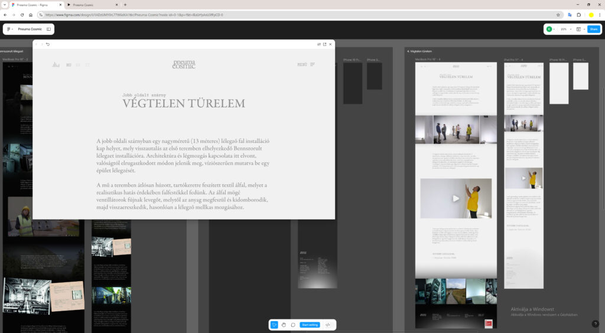
Task: Select the Hand pan tool
Action: [x=284, y=325]
